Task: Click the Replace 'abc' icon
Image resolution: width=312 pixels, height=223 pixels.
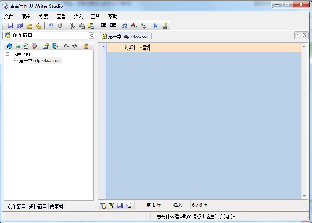Action: coord(134,26)
